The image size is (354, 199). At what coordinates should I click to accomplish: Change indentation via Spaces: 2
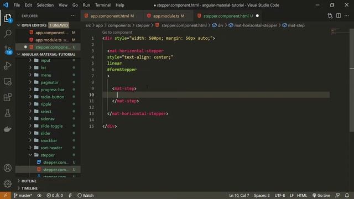(x=262, y=195)
